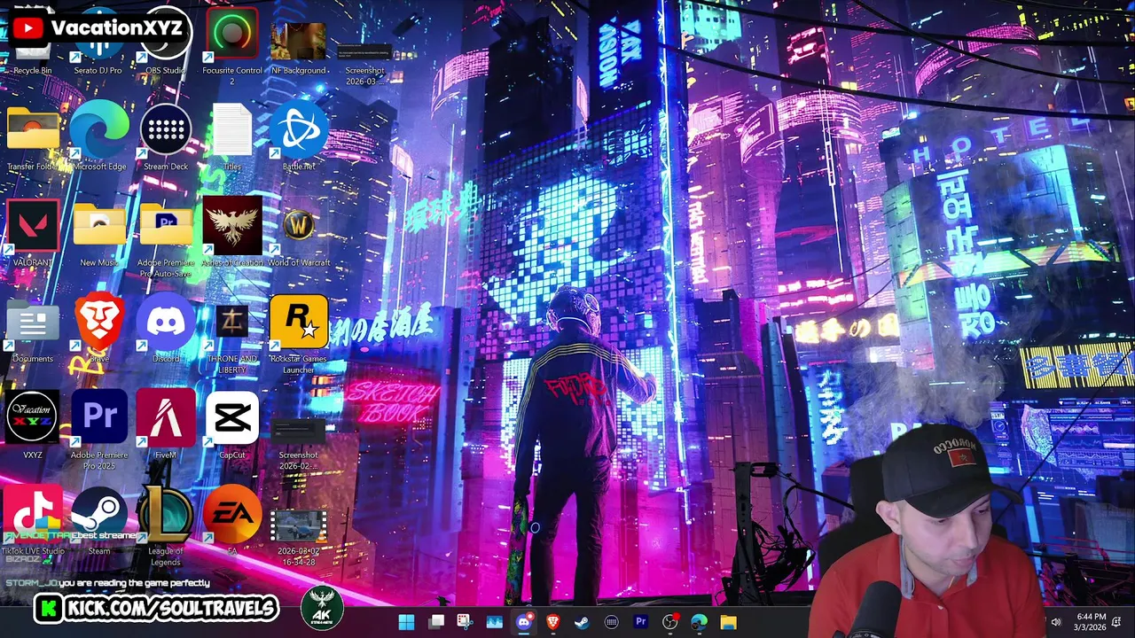This screenshot has height=638, width=1135.
Task: Launch Steam from the desktop shortcut
Action: tap(99, 521)
